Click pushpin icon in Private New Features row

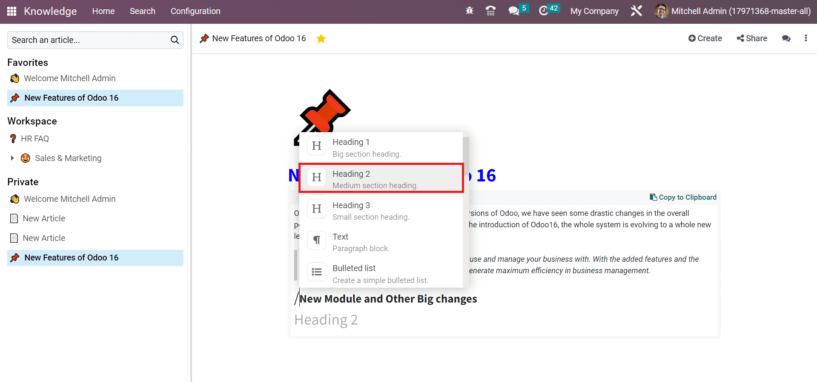click(15, 257)
